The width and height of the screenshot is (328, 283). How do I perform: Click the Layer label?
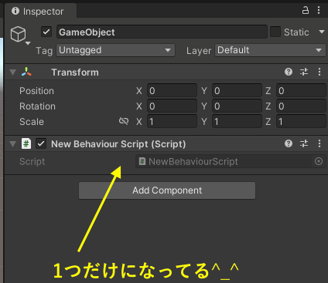click(x=199, y=51)
